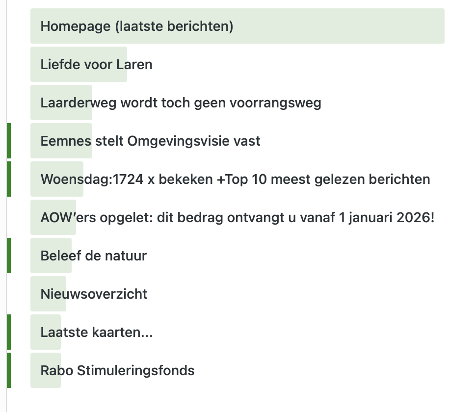Click the AOW'ers opgelet article title
475x412 pixels.
237,217
